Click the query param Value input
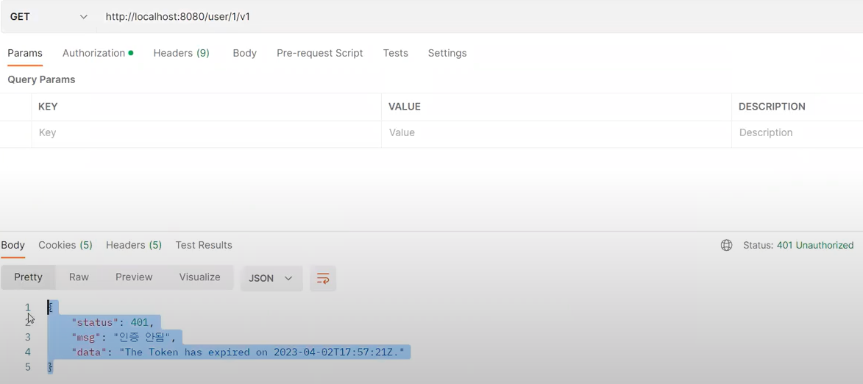 tap(556, 133)
